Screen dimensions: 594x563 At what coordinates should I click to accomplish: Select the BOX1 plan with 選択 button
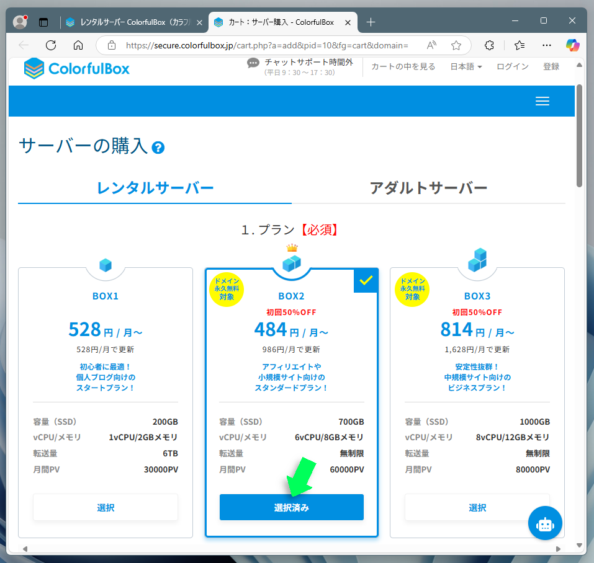tap(106, 507)
